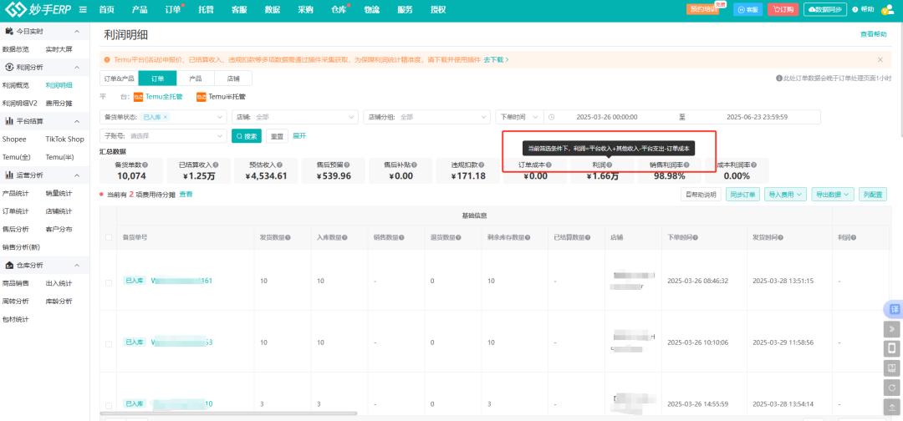Remove the 已入库 filter tag
This screenshot has width=903, height=421.
point(166,117)
